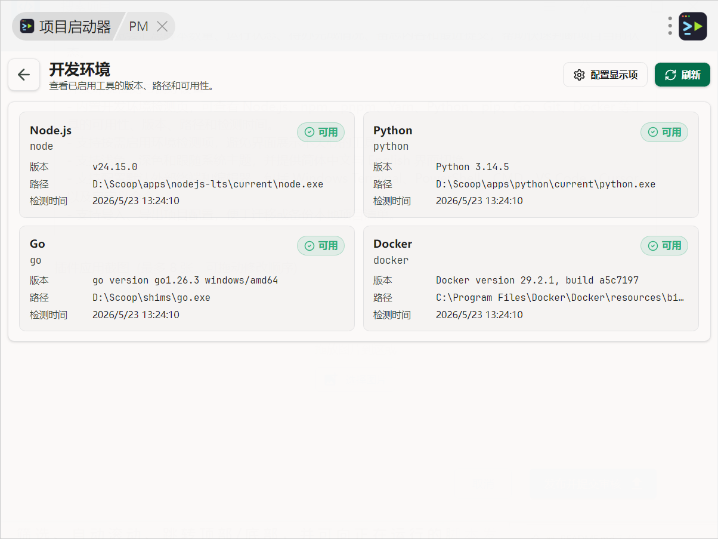Click the Node.js 可用 status badge
Image resolution: width=718 pixels, height=539 pixels.
(321, 132)
